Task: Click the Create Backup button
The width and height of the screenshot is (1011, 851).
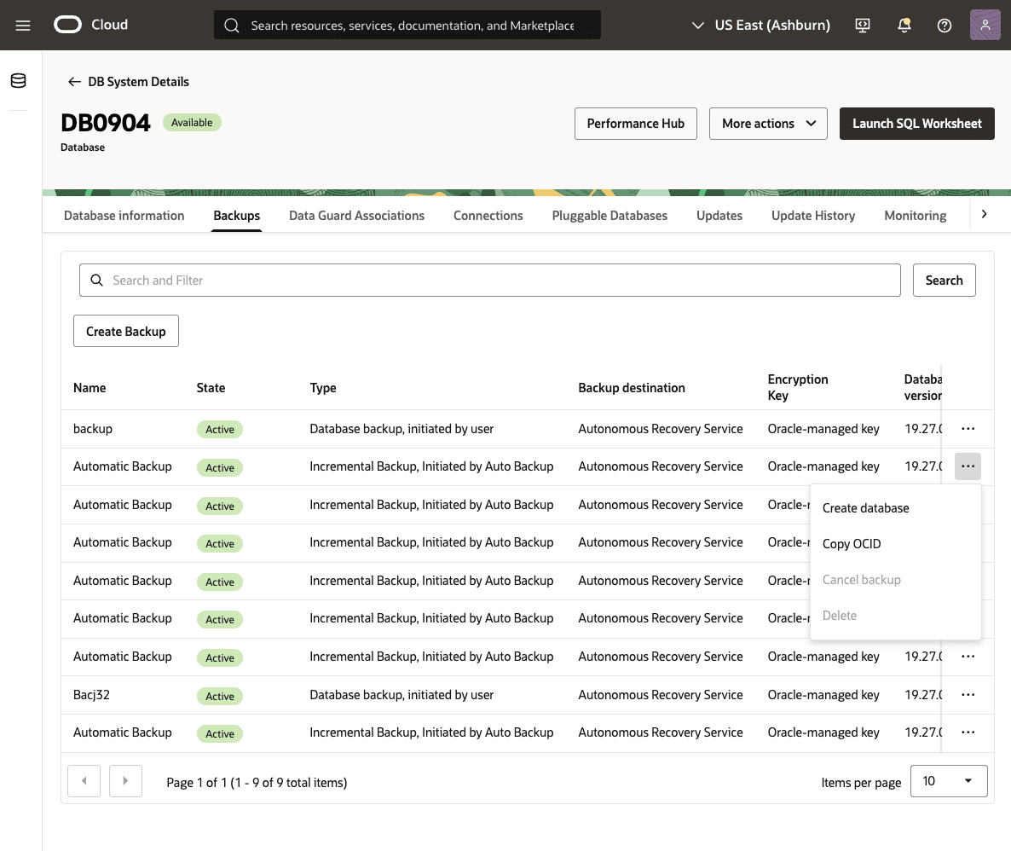Action: (125, 331)
